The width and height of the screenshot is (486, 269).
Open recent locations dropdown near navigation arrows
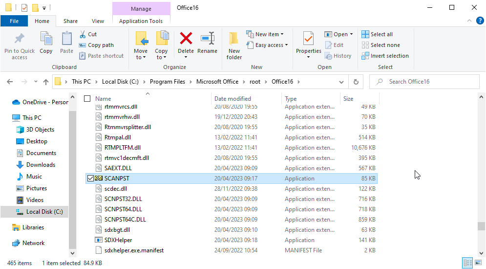(x=36, y=82)
